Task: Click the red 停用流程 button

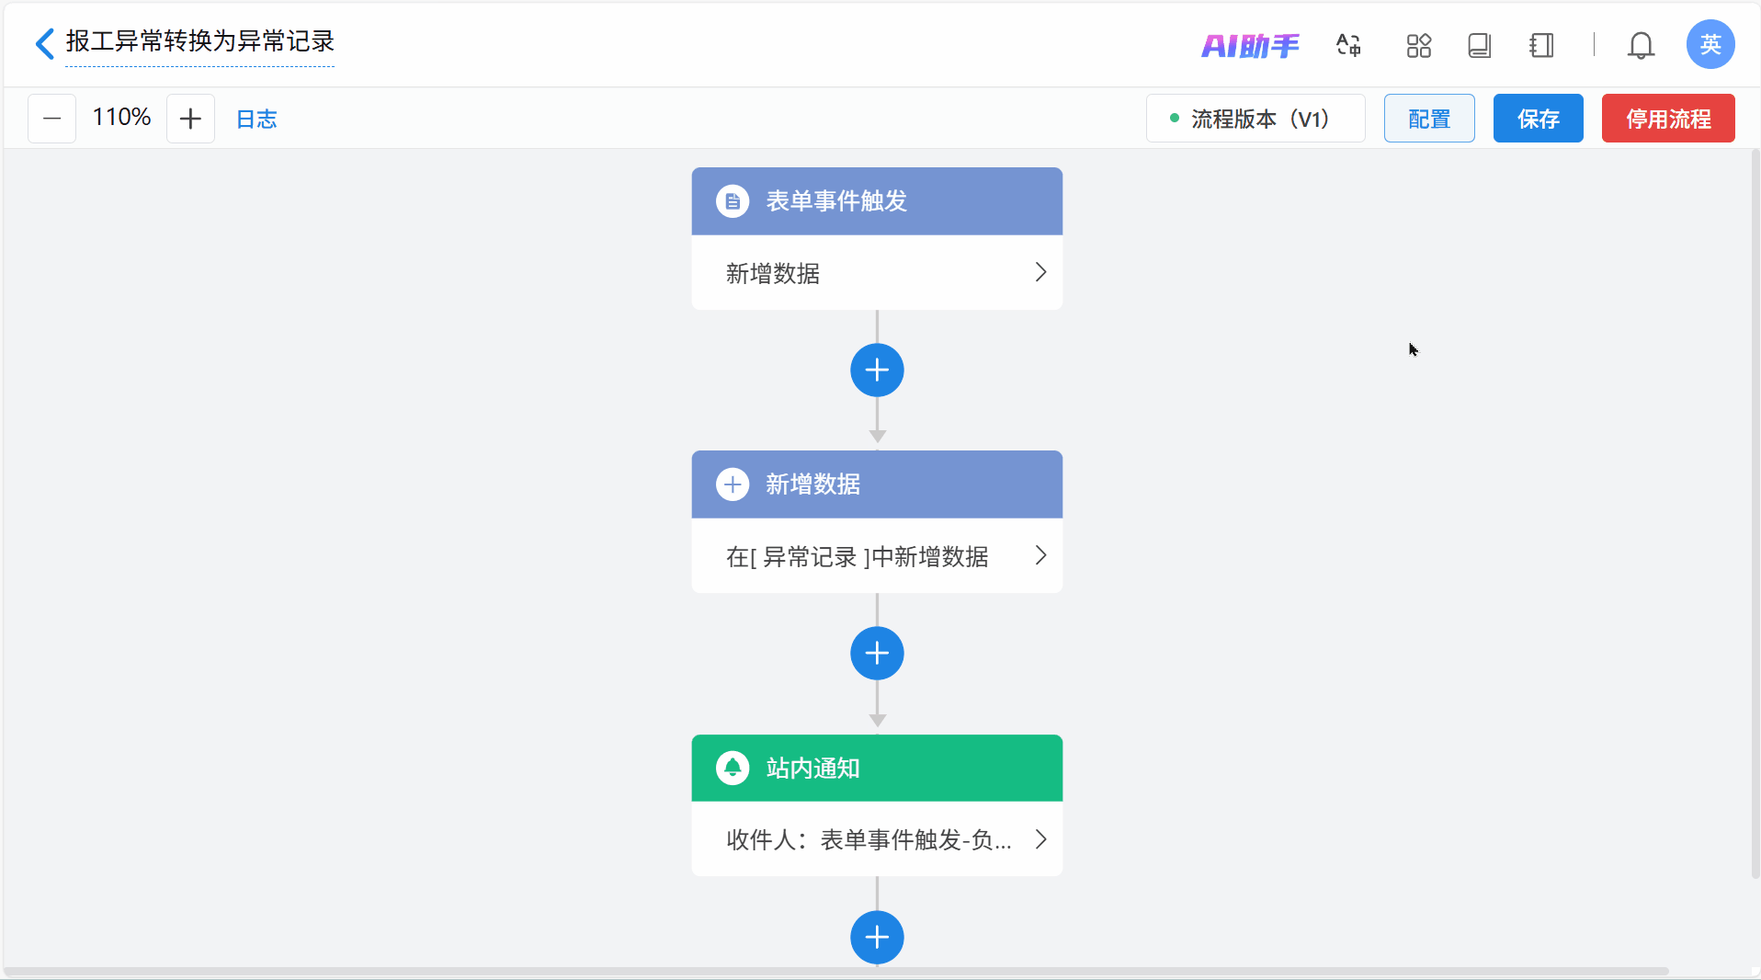Action: tap(1667, 119)
